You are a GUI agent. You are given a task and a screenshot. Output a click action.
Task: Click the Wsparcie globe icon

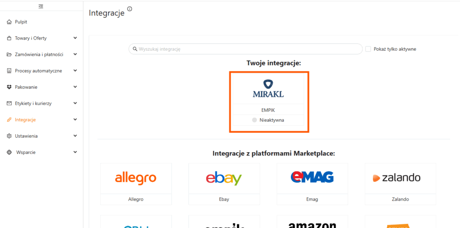pos(9,152)
